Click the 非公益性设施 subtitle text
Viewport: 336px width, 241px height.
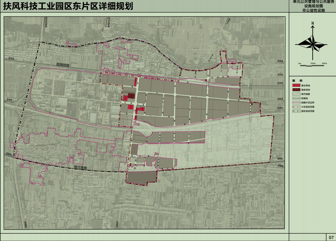[313, 11]
